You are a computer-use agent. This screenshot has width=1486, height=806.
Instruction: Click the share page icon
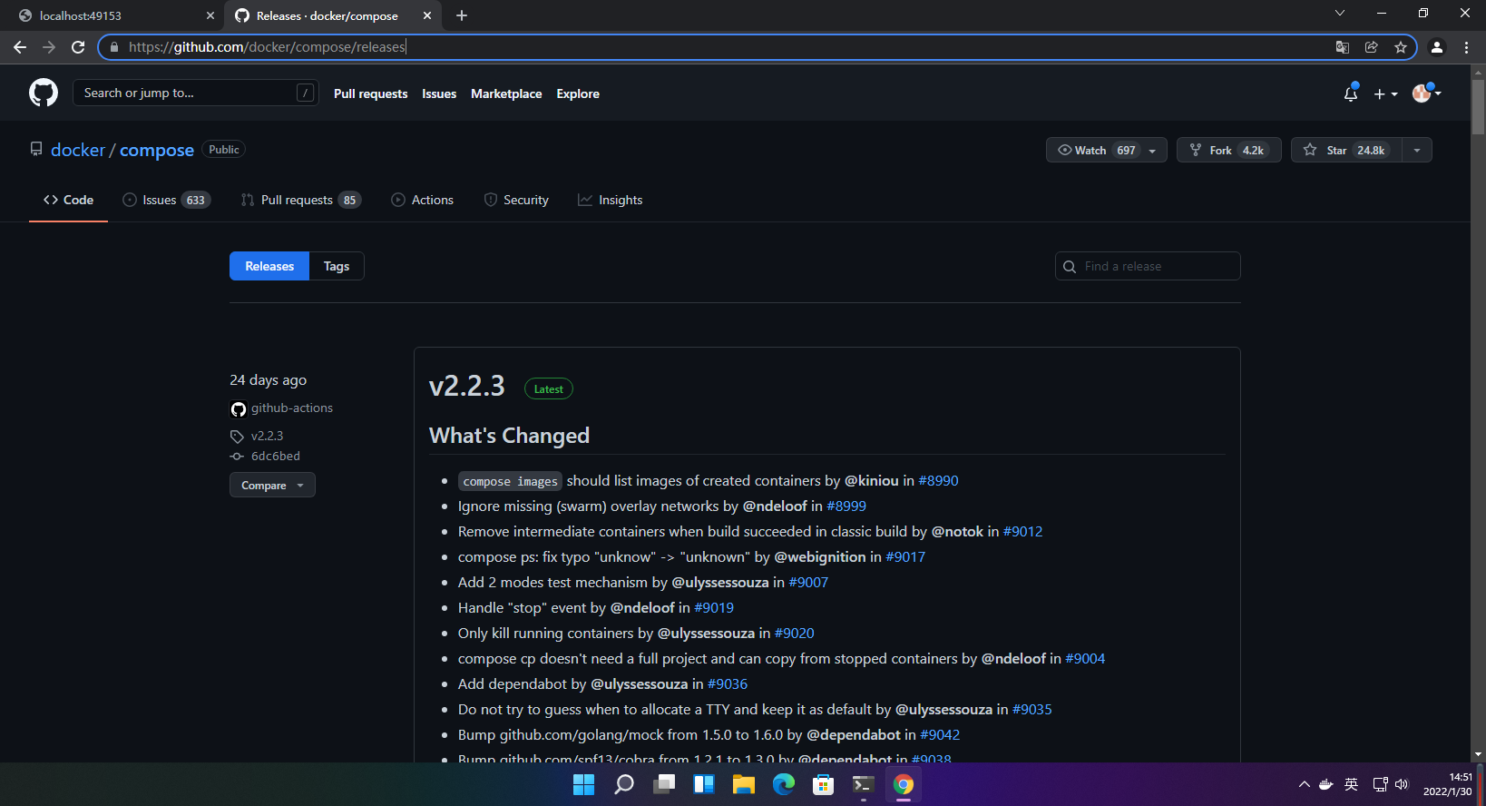(1372, 47)
